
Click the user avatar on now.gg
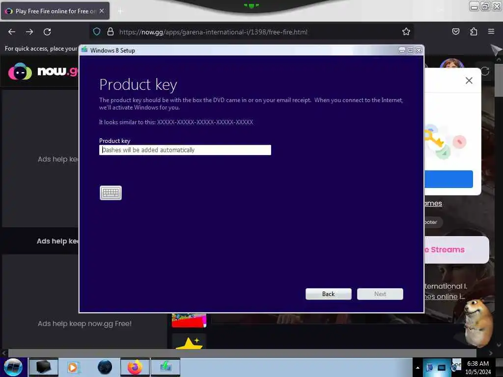point(452,63)
